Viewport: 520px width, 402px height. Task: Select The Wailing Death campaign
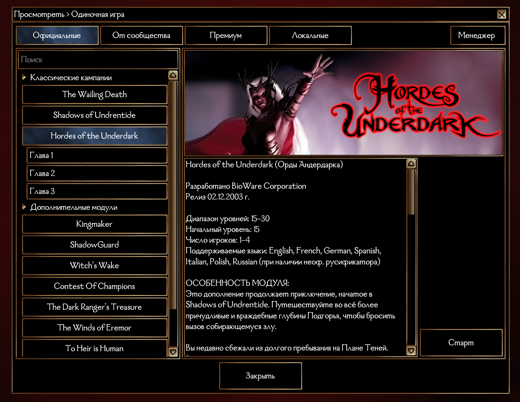click(x=94, y=94)
